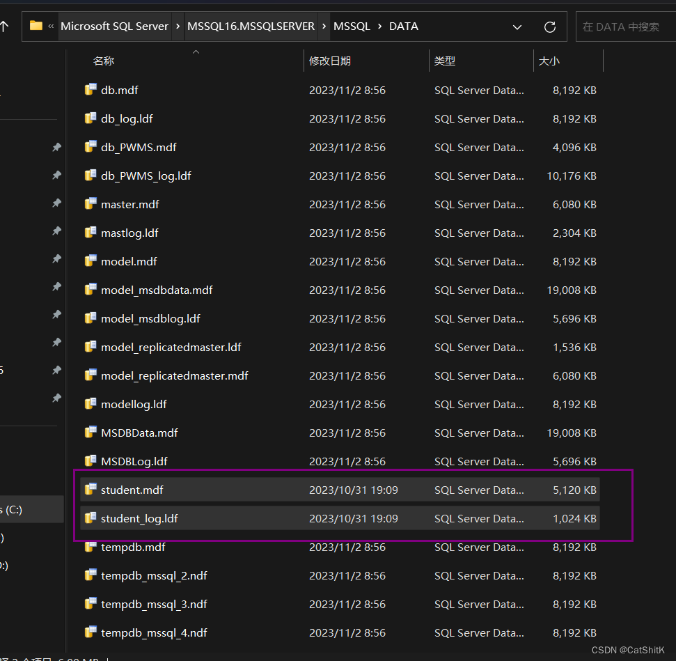Sort files by 名称 column

click(x=104, y=61)
